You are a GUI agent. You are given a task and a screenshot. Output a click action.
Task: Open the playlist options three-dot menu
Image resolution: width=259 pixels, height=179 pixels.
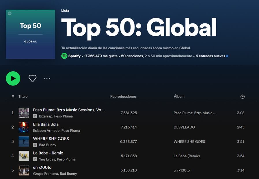click(47, 78)
